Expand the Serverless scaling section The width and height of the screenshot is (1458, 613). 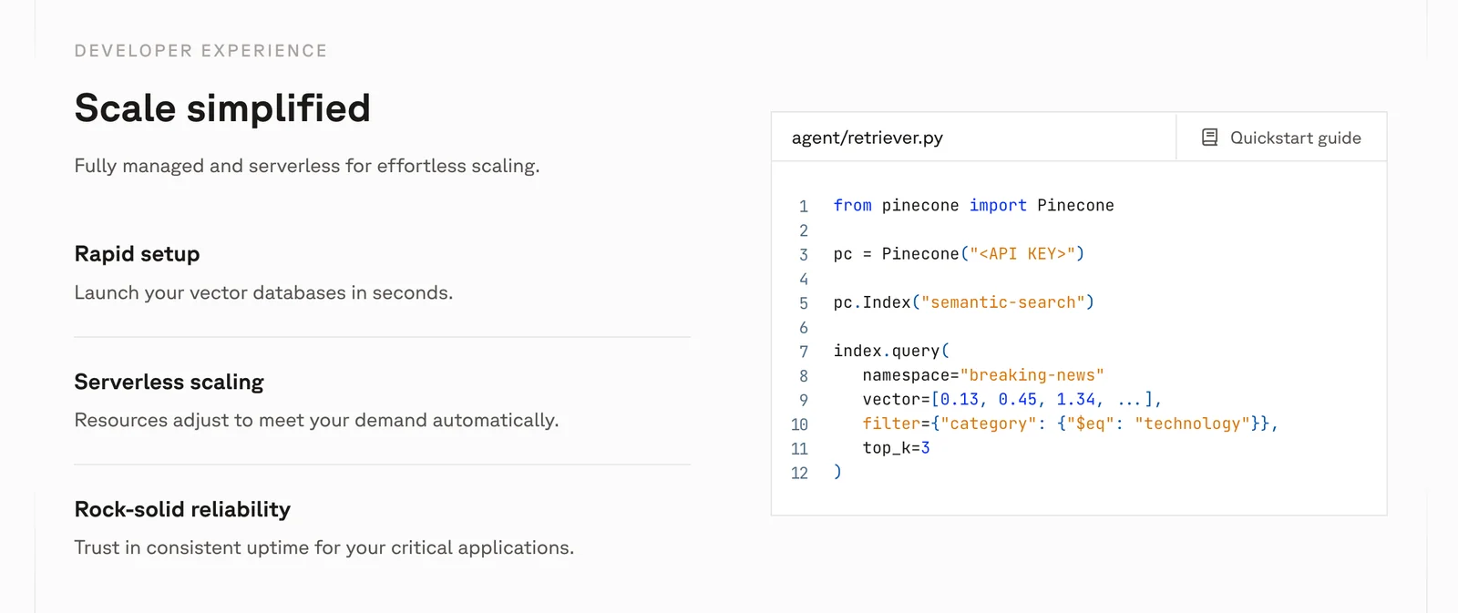169,382
